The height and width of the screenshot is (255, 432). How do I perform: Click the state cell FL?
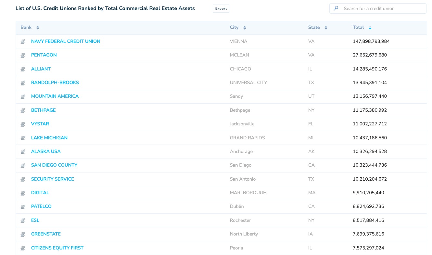[x=311, y=124]
